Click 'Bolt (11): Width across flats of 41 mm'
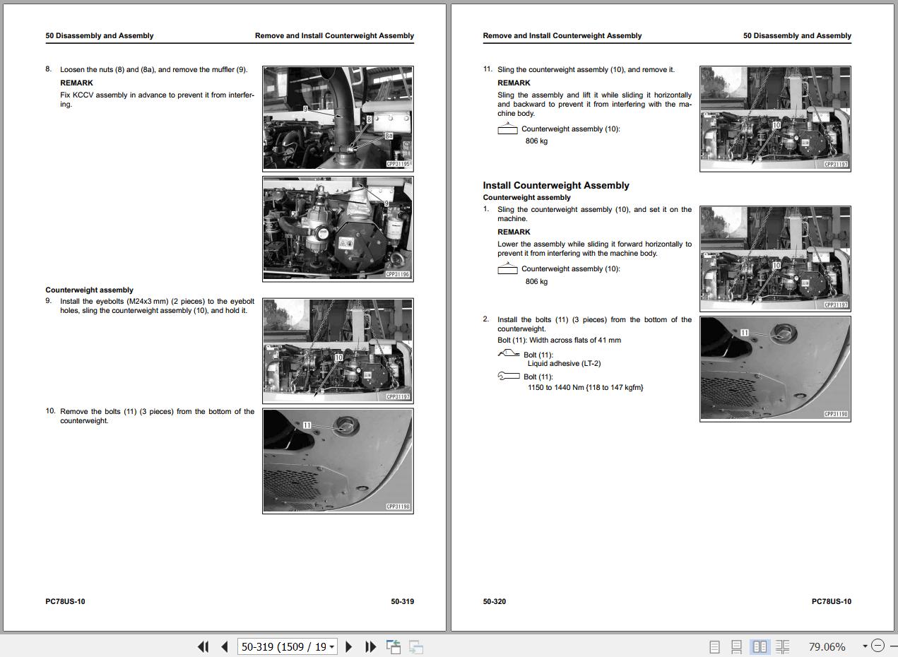 (x=559, y=340)
